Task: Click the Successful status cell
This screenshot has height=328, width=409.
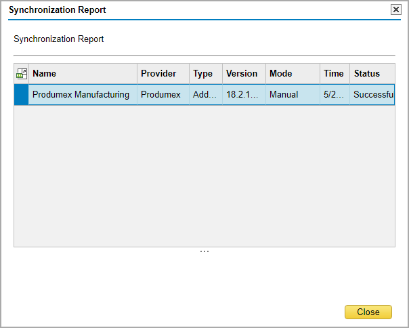Action: tap(372, 95)
